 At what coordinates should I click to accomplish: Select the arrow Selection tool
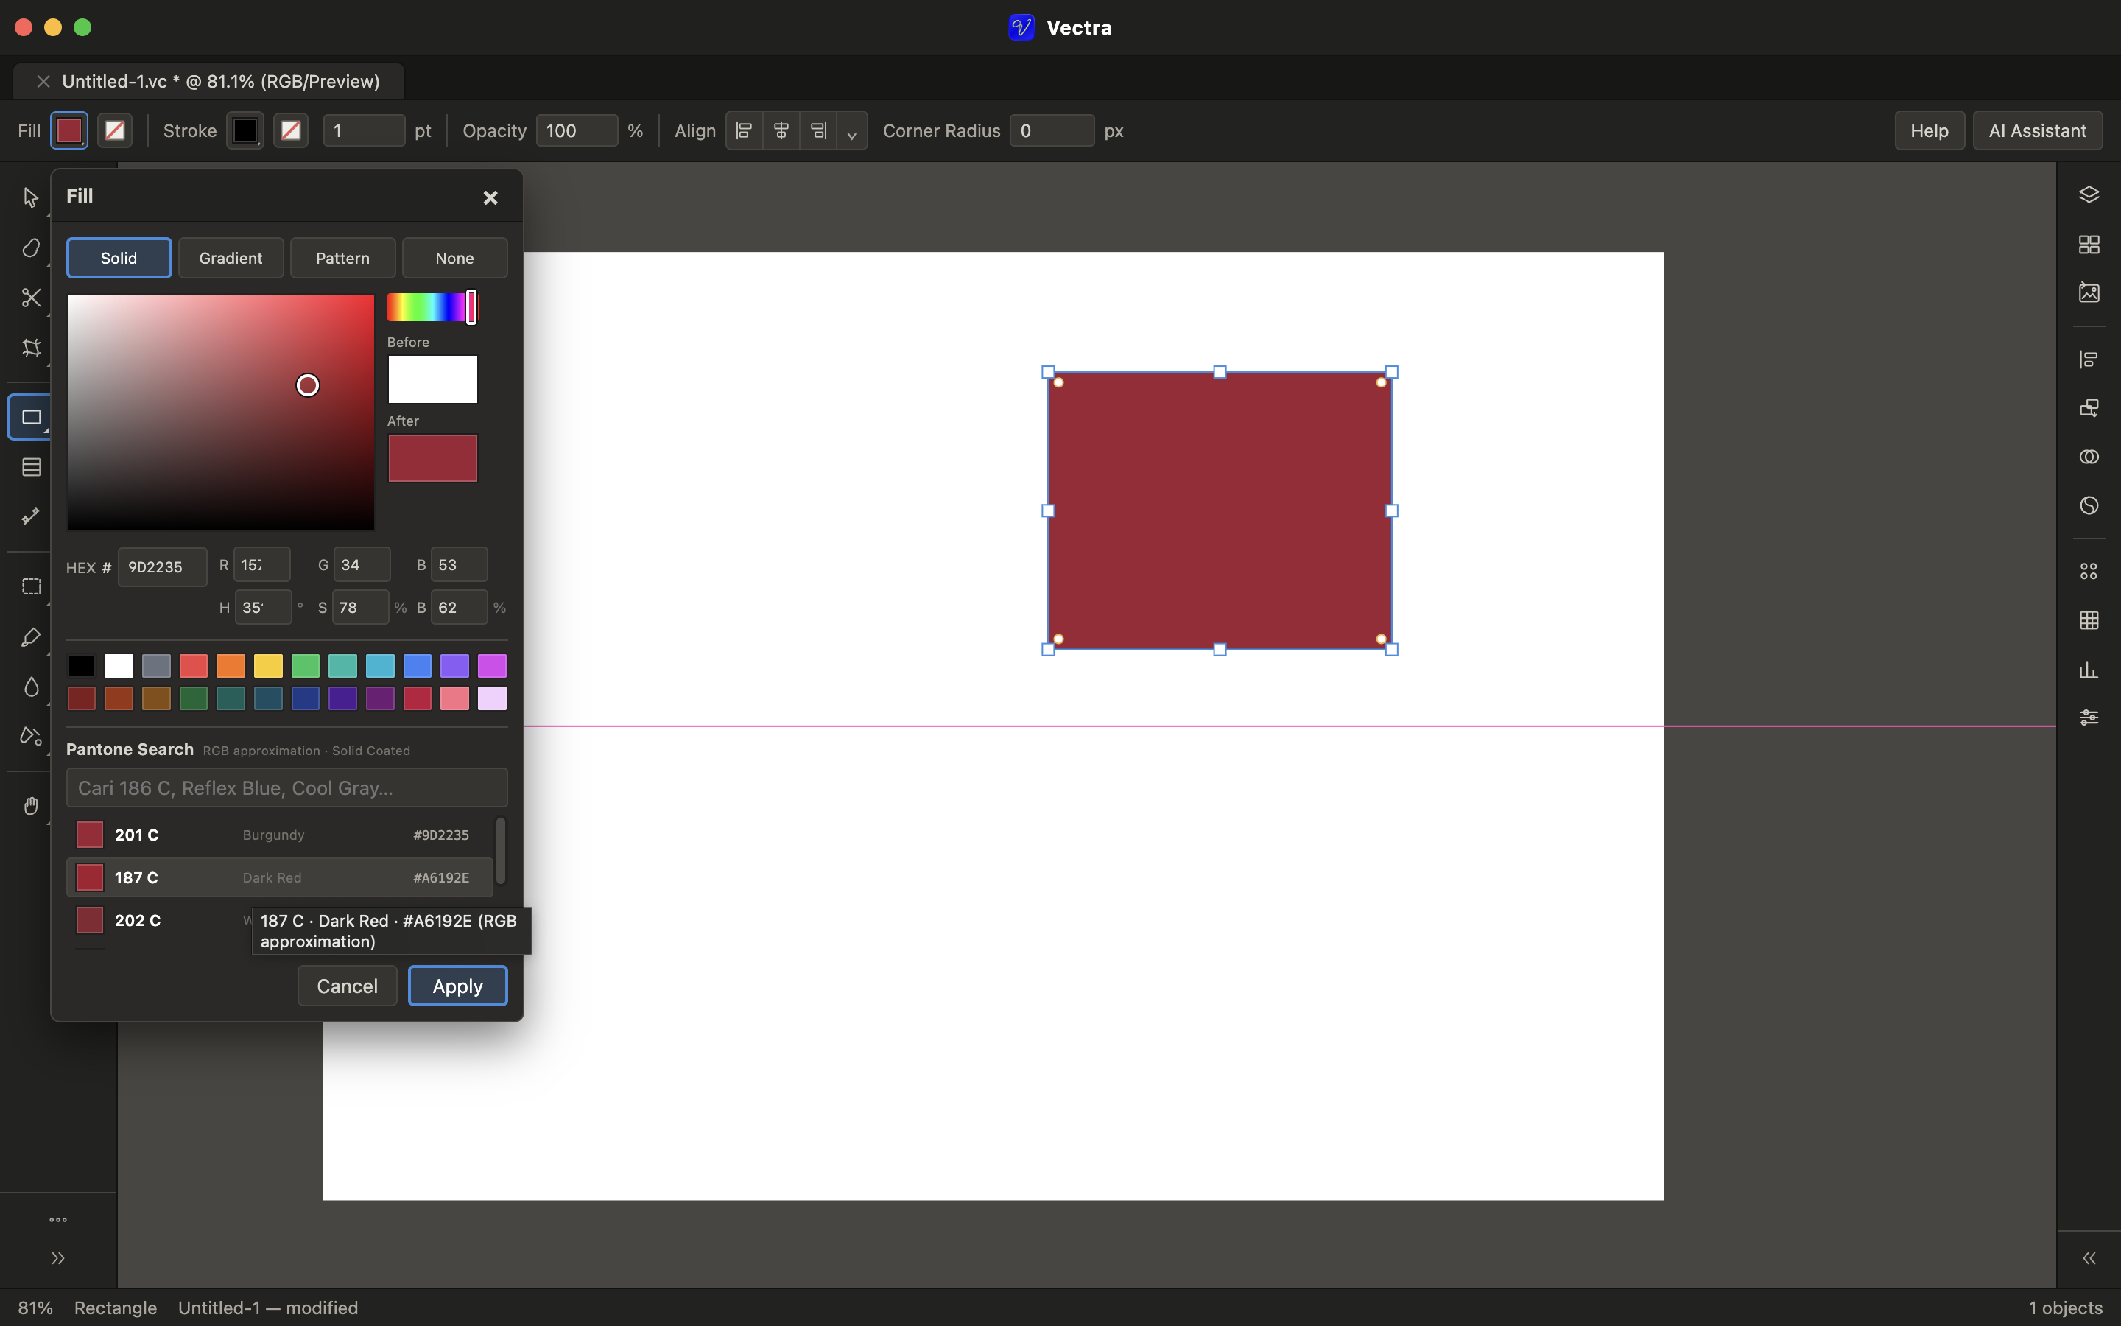coord(31,197)
